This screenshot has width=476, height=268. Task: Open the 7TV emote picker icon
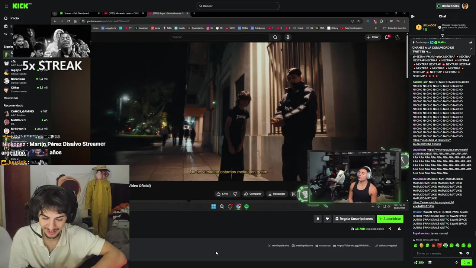(x=461, y=253)
